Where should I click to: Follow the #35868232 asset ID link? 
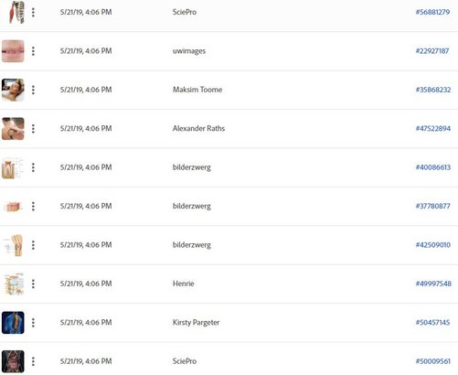click(433, 90)
